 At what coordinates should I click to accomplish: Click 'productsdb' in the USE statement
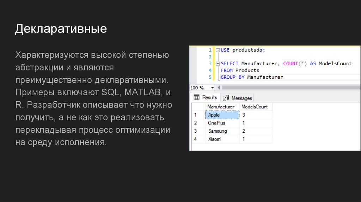coord(247,50)
